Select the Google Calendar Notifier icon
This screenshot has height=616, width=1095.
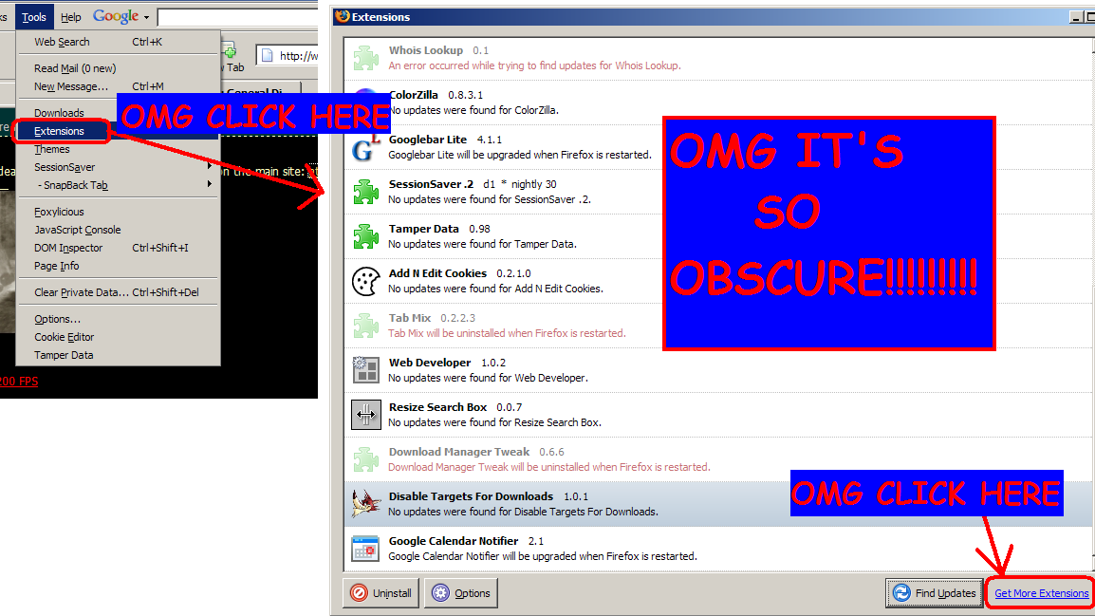point(366,549)
